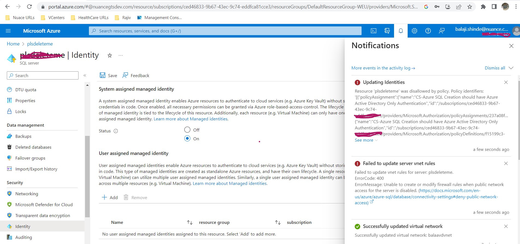Click the Updating Identities error icon
Image resolution: width=520 pixels, height=244 pixels.
click(357, 82)
